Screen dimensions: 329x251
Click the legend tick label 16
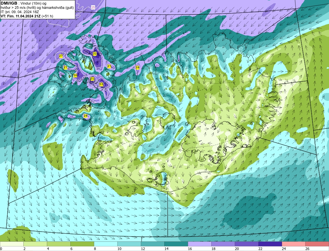pos(190,249)
